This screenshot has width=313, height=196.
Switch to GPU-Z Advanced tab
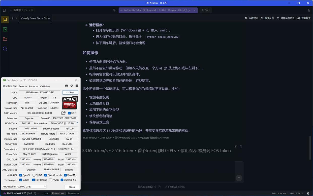point(33,86)
